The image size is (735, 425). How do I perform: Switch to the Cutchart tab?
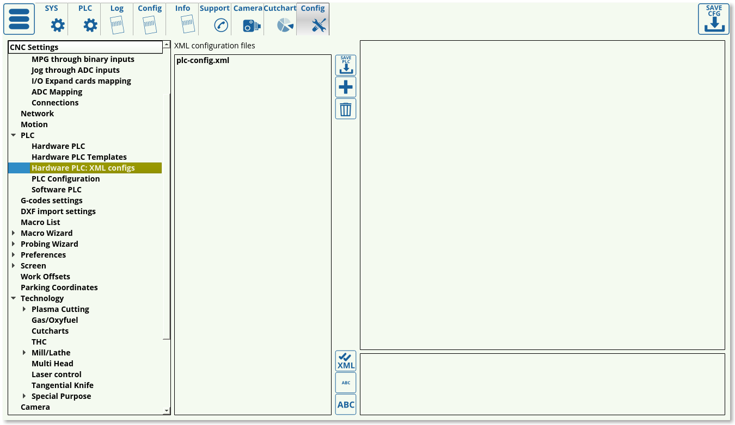point(280,19)
